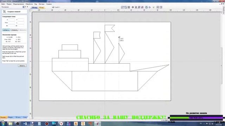The width and height of the screenshot is (225, 126).
Task: Select the 2D view tab
Action: (34, 8)
